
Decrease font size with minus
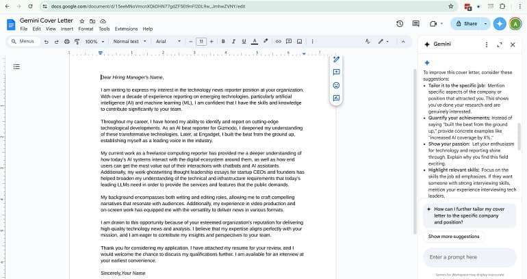pyautogui.click(x=191, y=42)
